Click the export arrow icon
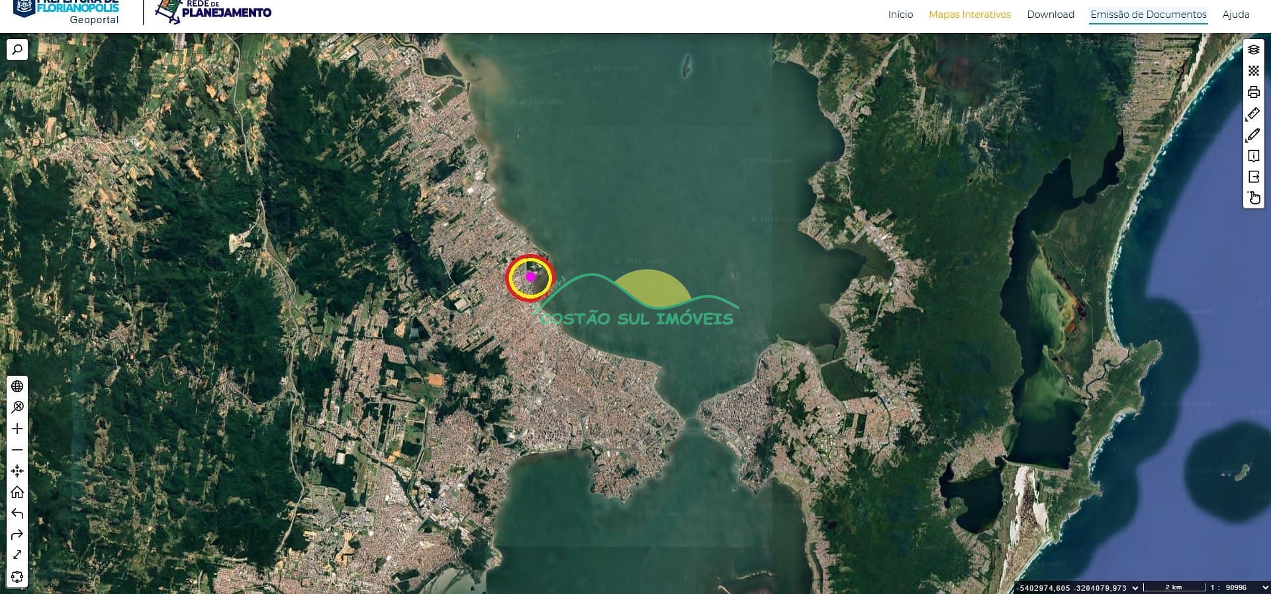 1253,177
